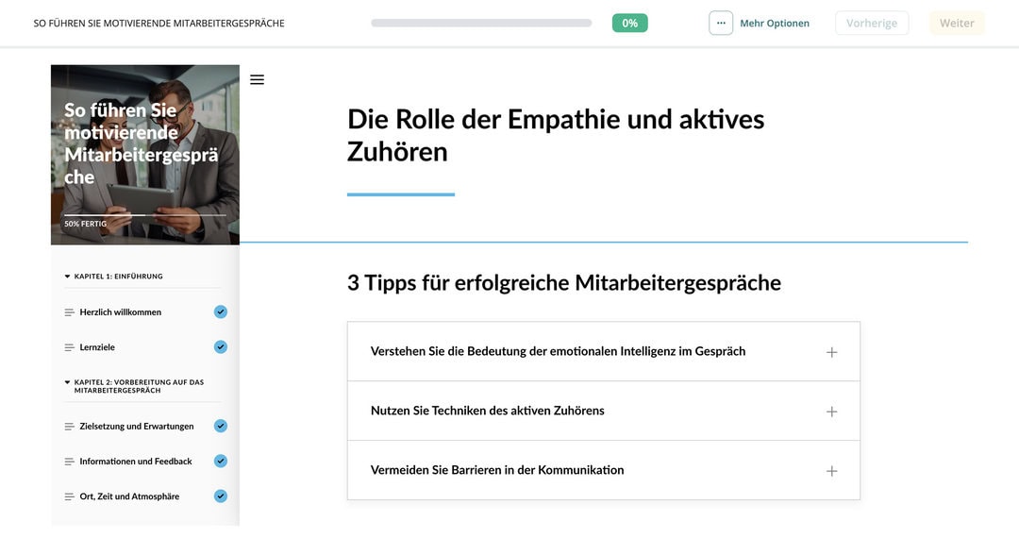Click completed checkmark for Informationen und Feedback
Image resolution: width=1019 pixels, height=555 pixels.
[221, 462]
